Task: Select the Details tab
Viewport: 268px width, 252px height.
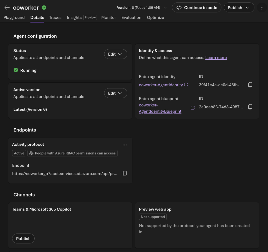Action: pyautogui.click(x=37, y=18)
